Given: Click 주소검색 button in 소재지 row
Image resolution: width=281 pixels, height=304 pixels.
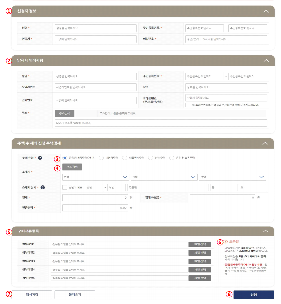Looking at the screenshot, I should (x=72, y=167).
